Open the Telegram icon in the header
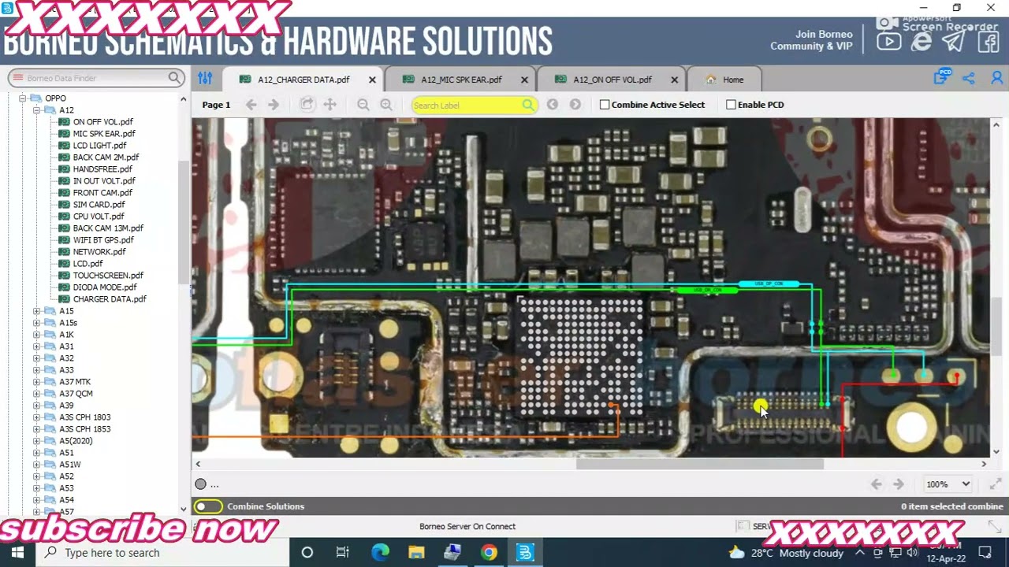This screenshot has height=567, width=1009. (954, 42)
